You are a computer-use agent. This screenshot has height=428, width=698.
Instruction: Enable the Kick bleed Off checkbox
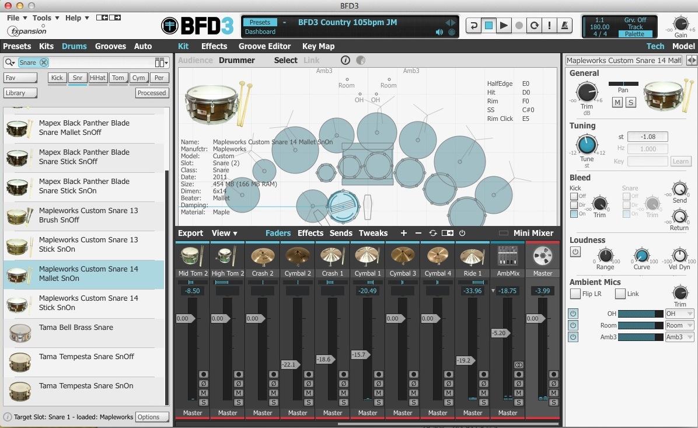574,196
